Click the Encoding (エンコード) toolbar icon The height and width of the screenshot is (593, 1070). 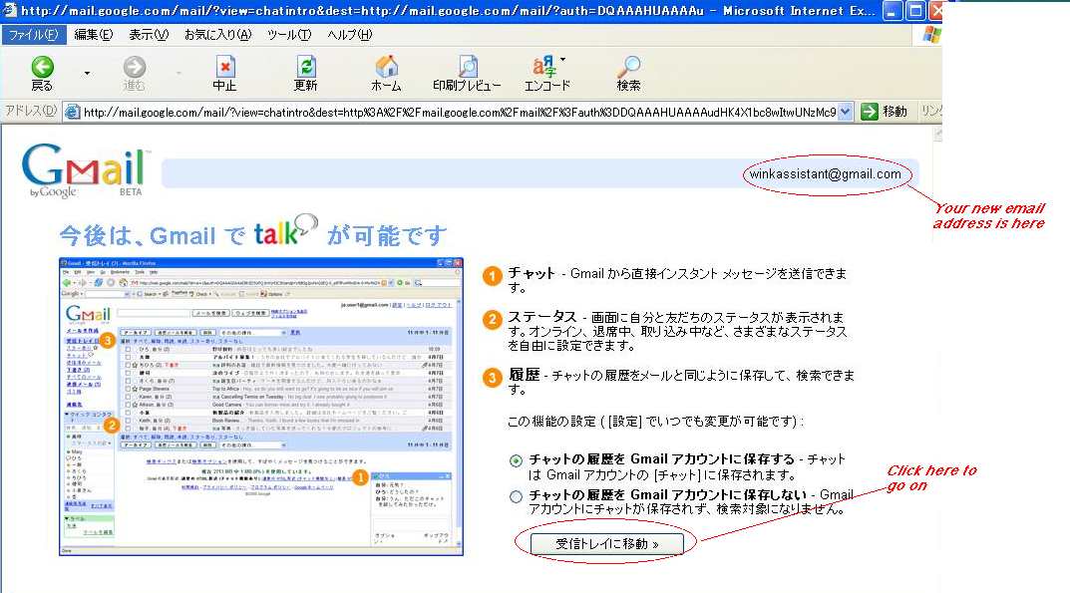coord(545,67)
